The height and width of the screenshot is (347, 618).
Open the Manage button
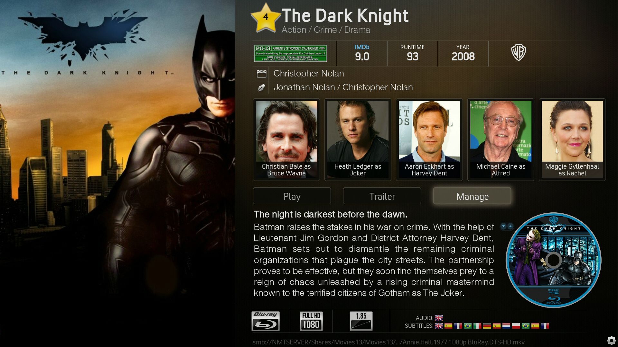pyautogui.click(x=472, y=196)
